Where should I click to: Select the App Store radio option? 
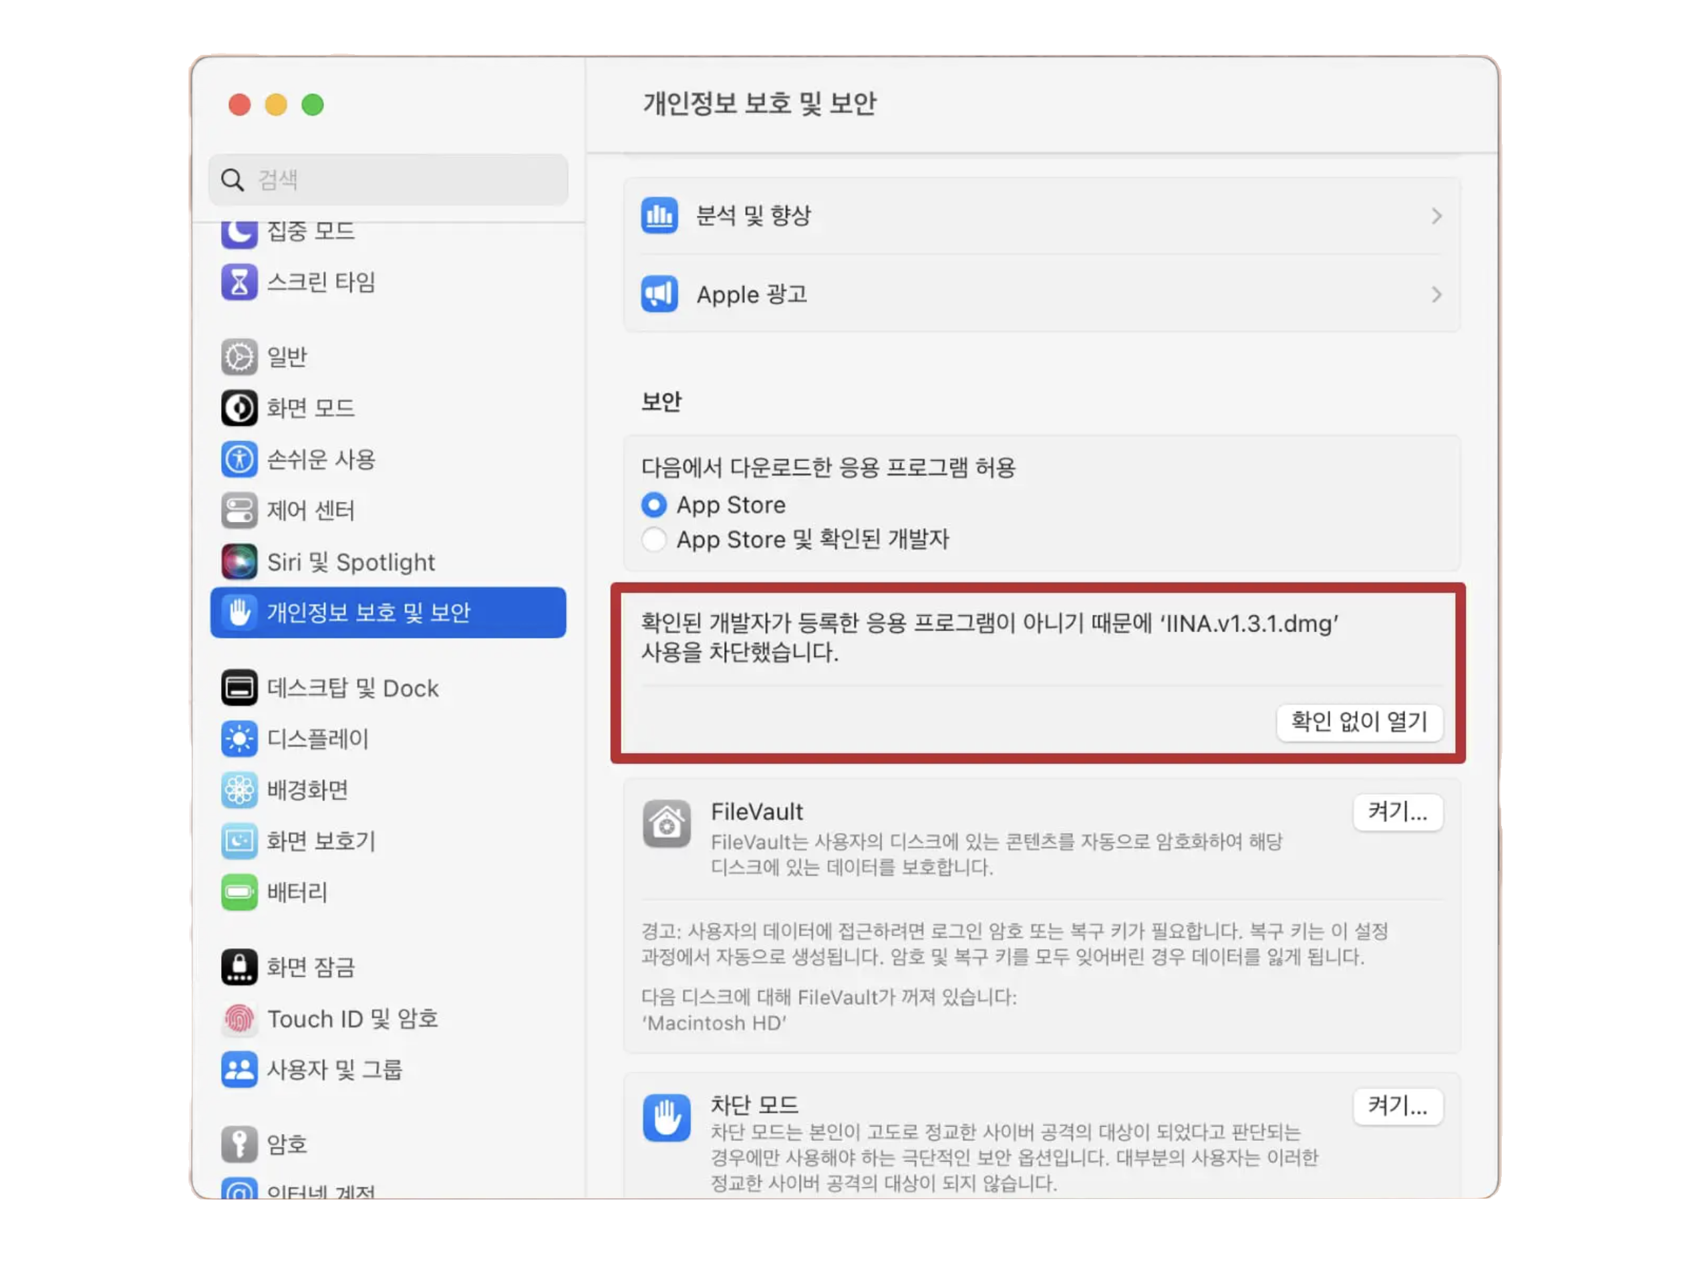[x=653, y=505]
